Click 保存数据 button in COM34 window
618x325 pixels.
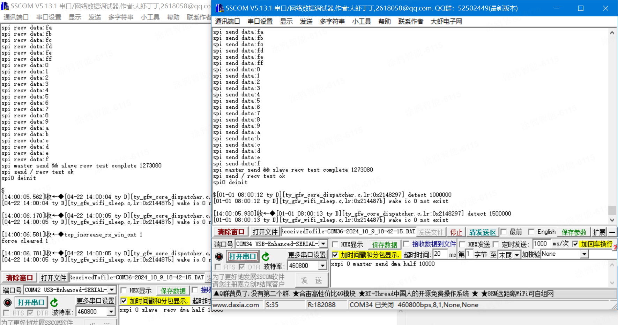(385, 245)
